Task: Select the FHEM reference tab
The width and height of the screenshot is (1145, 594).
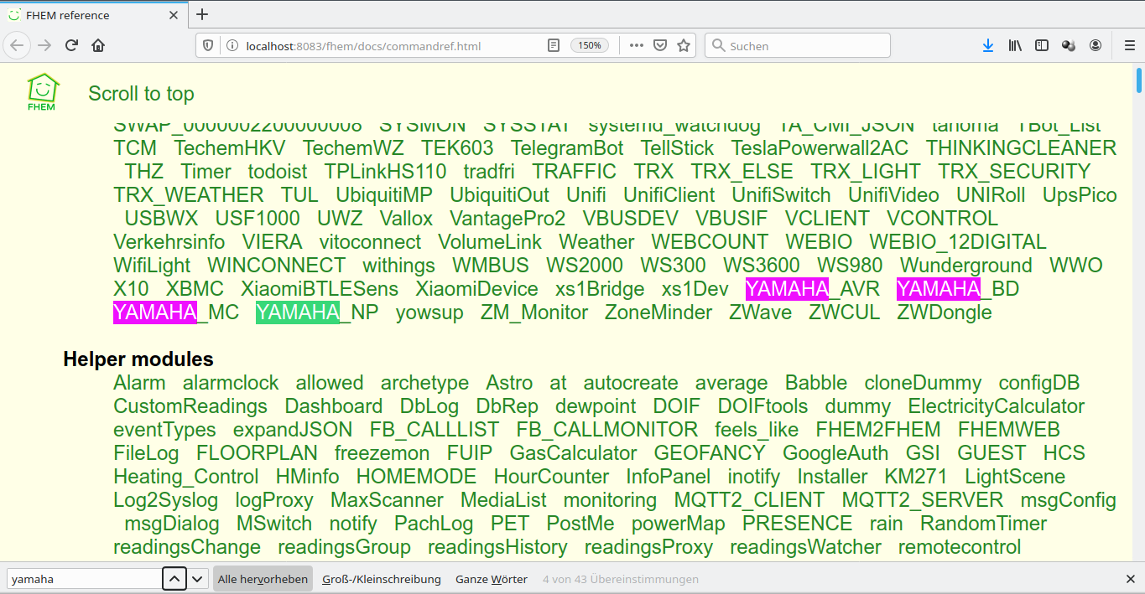Action: point(93,15)
